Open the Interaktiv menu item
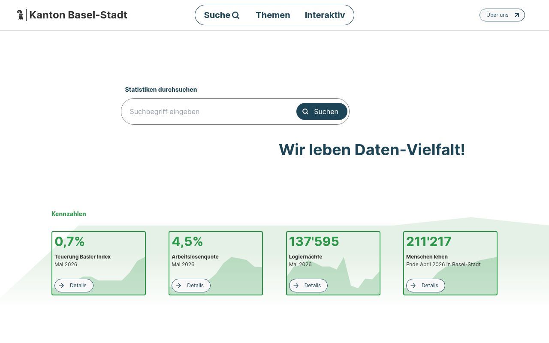This screenshot has height=343, width=549. (x=325, y=15)
